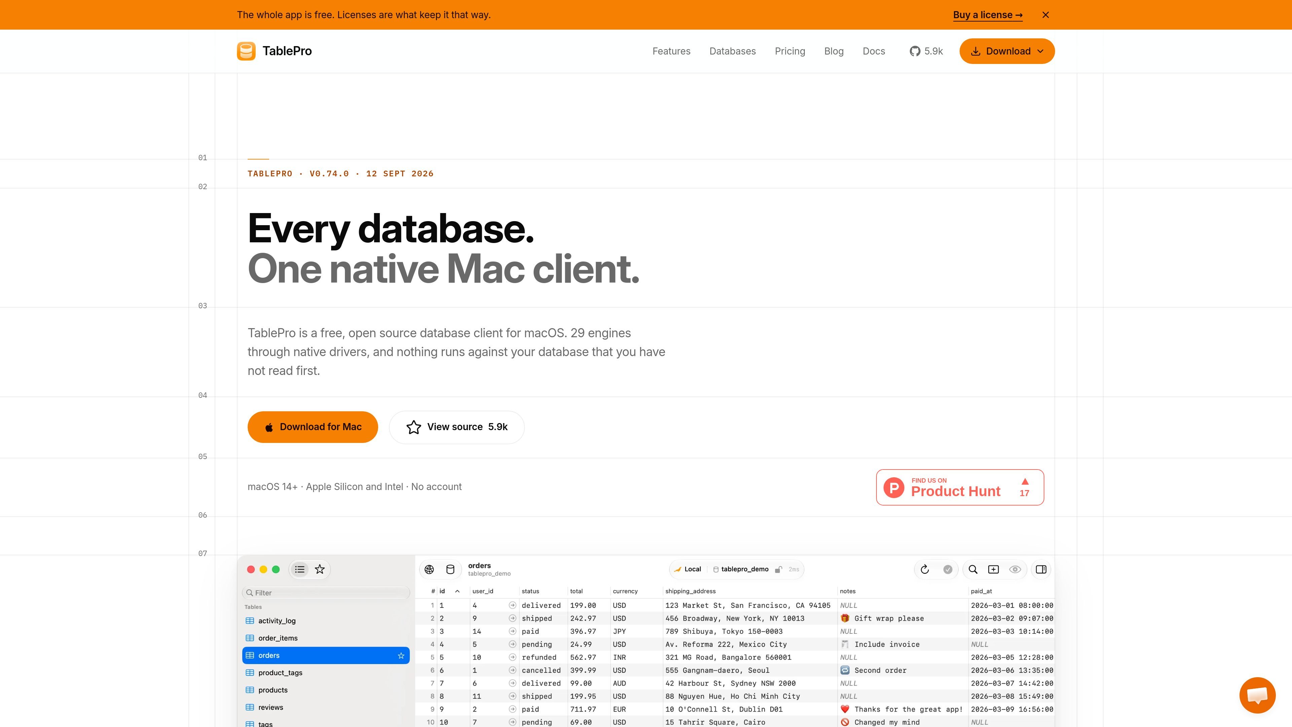
Task: Click foreign key arrow in refunded 562.97 row
Action: pos(512,658)
